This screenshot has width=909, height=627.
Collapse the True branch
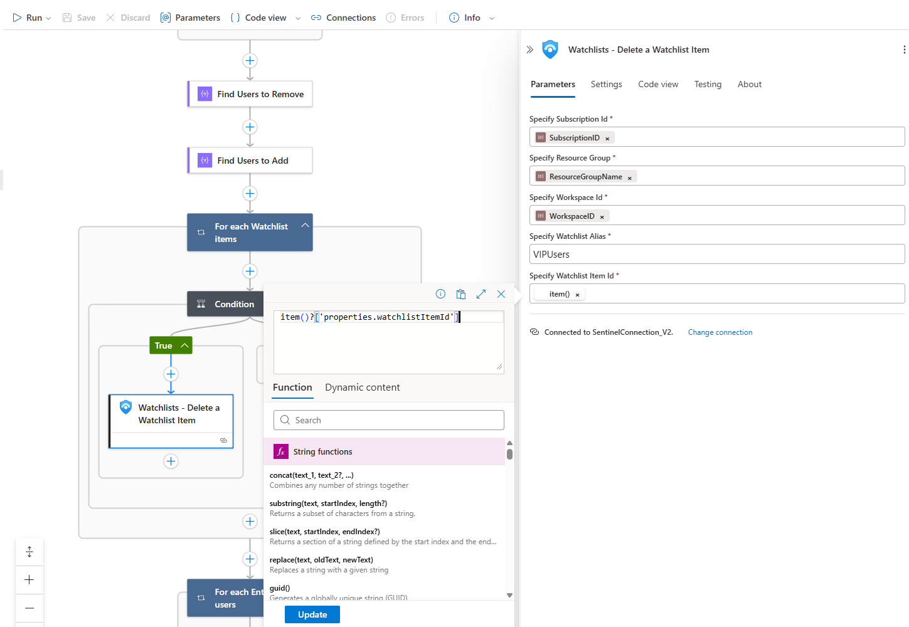(184, 345)
